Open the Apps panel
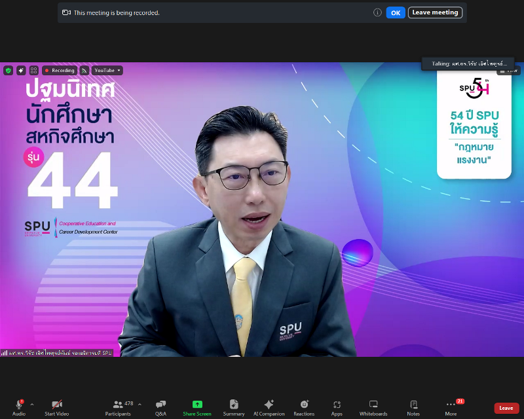Screen dimensions: 524x419 click(x=337, y=408)
